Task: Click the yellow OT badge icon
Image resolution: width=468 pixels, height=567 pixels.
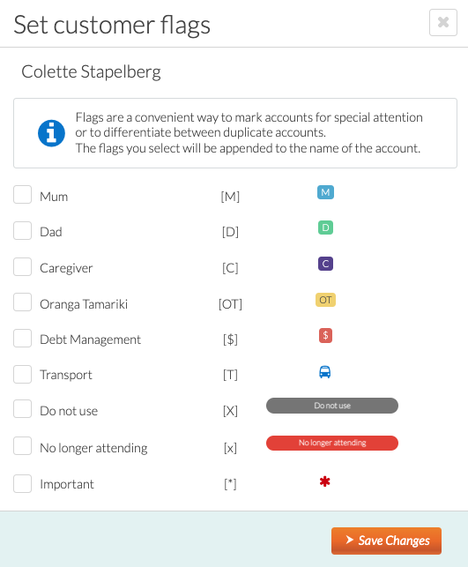Action: (x=325, y=300)
